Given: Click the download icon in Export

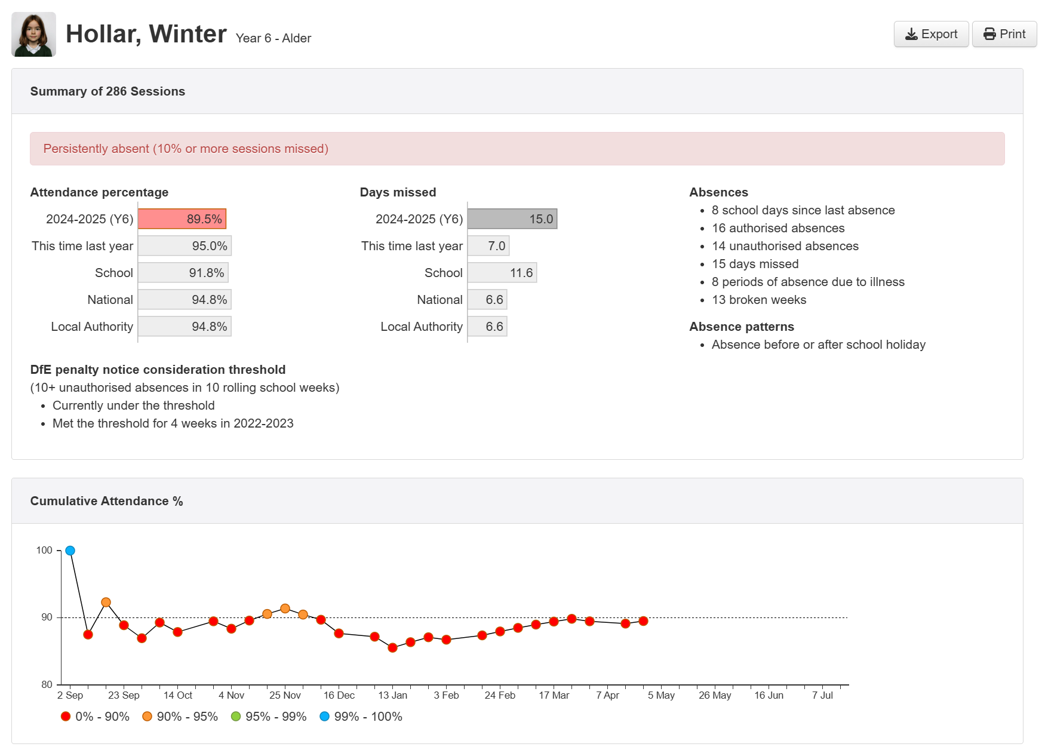Looking at the screenshot, I should (x=911, y=34).
